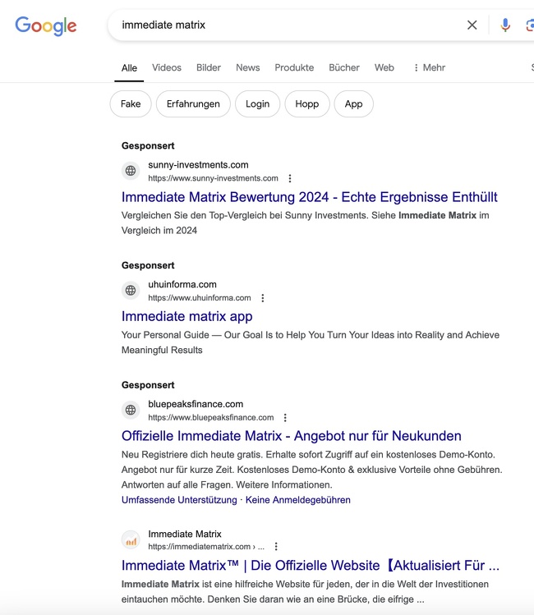
Task: Switch to the Videos tab
Action: pos(167,68)
